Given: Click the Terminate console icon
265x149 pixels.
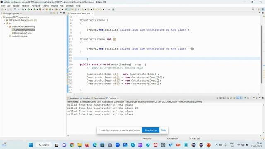Looking at the screenshot, I should 217,98.
